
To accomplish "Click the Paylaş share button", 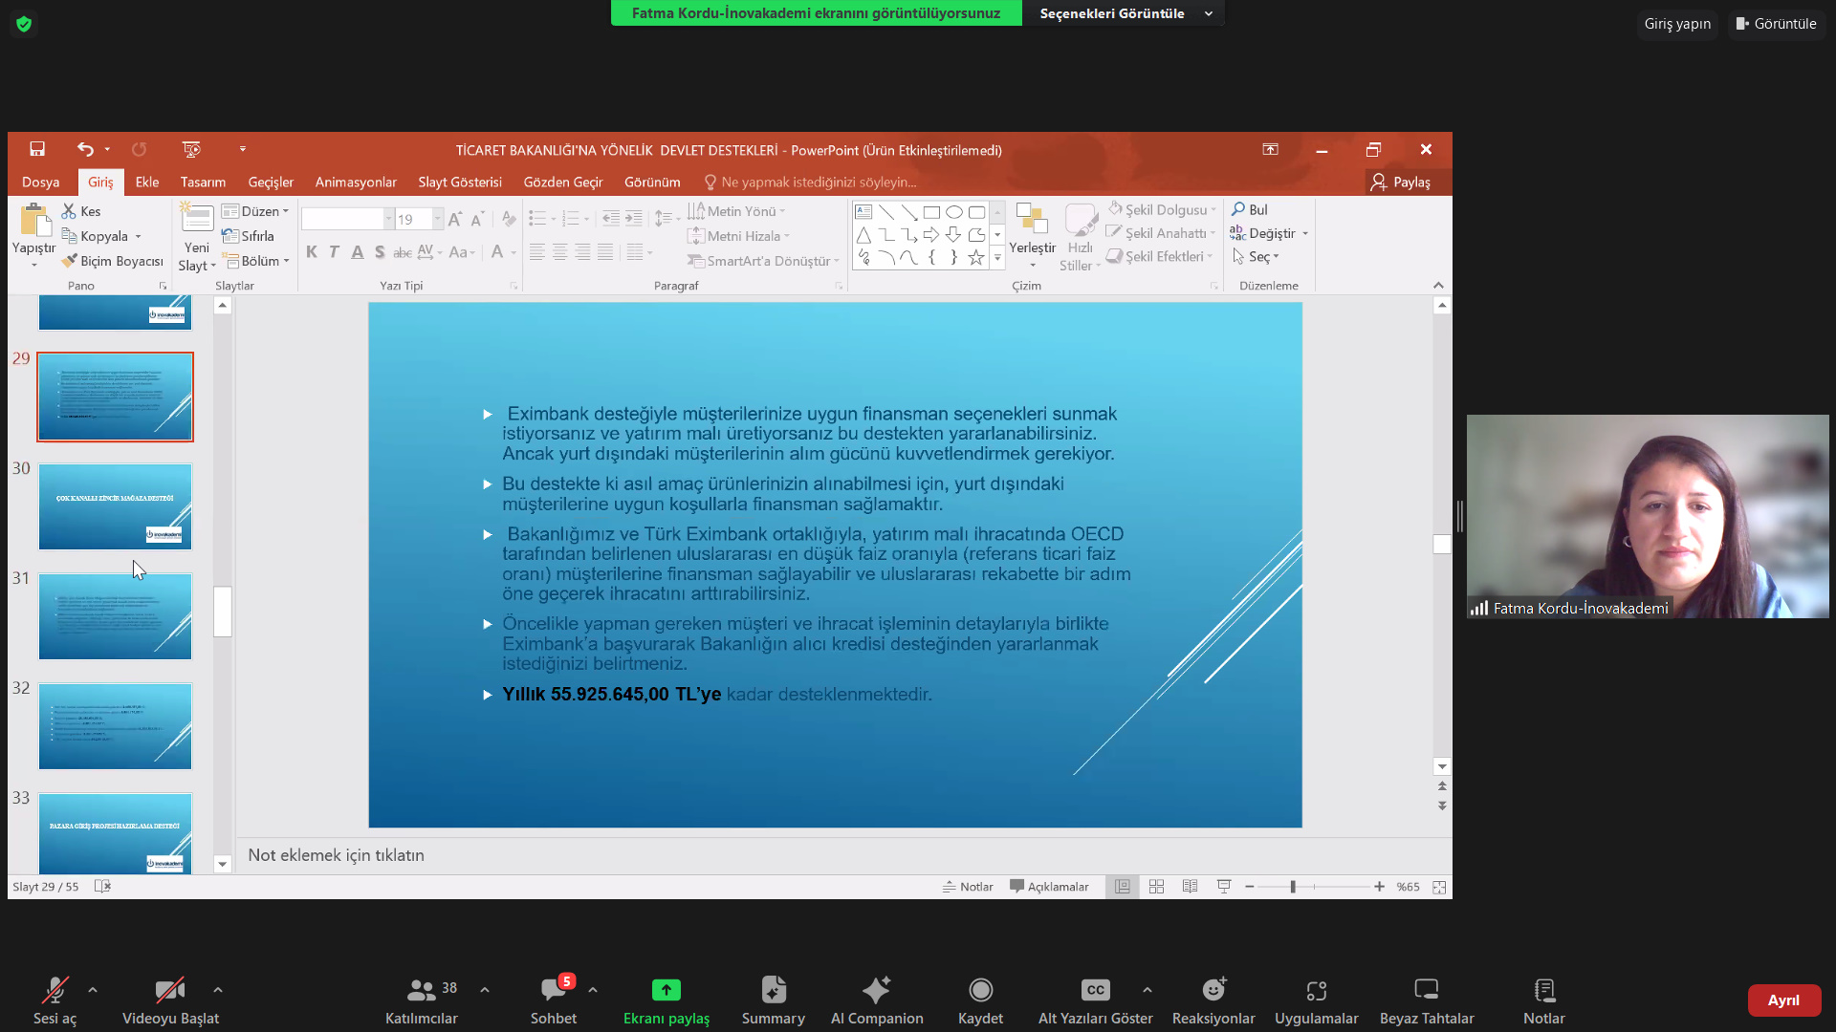I will pos(1401,182).
